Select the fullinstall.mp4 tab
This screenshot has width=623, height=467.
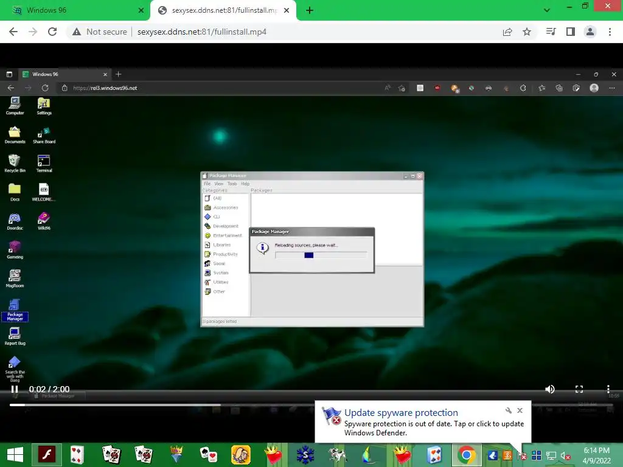click(x=223, y=10)
